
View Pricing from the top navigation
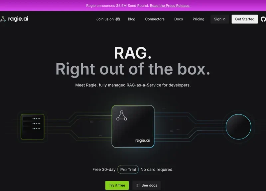[x=198, y=19]
